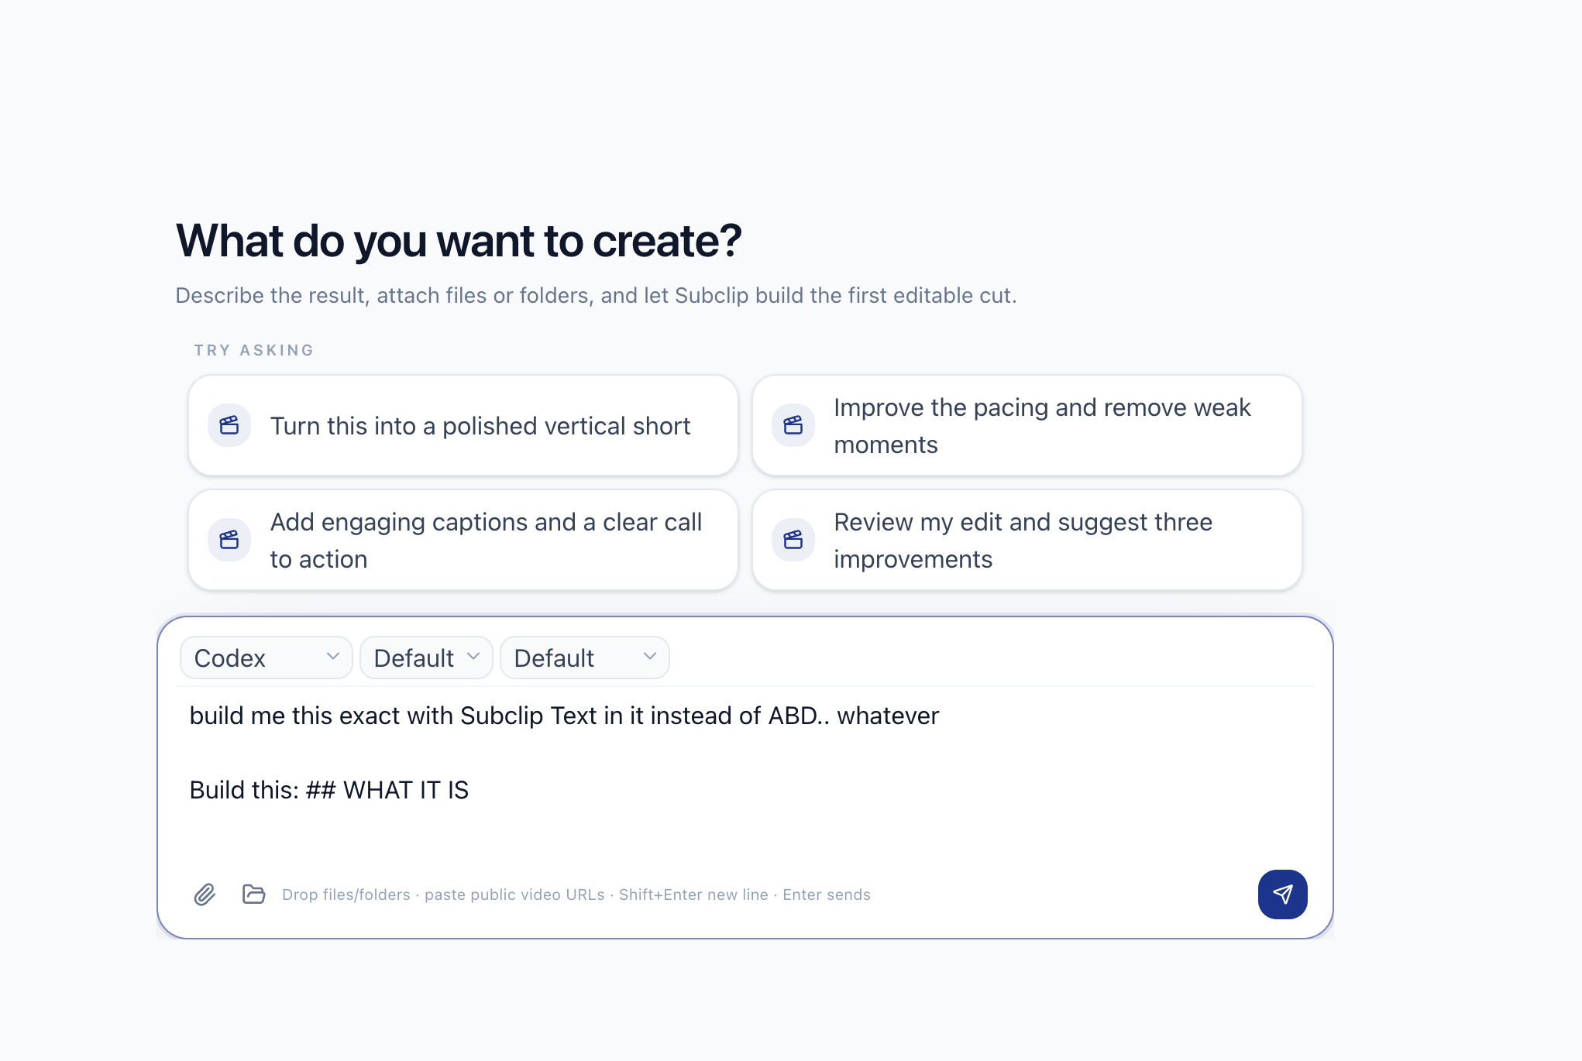
Task: Click the 'TRY ASKING' label
Action: 254,350
